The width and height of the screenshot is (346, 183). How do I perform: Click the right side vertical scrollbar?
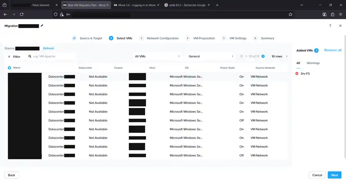pos(345,96)
